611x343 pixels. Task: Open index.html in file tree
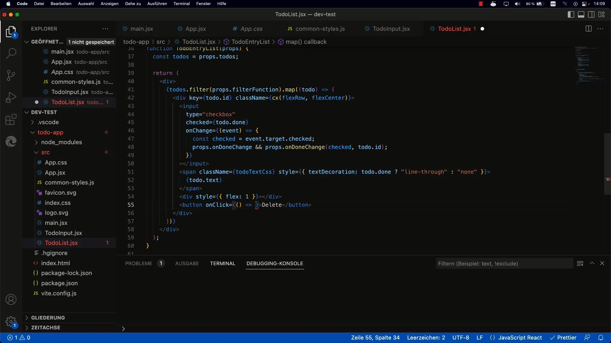pos(55,263)
